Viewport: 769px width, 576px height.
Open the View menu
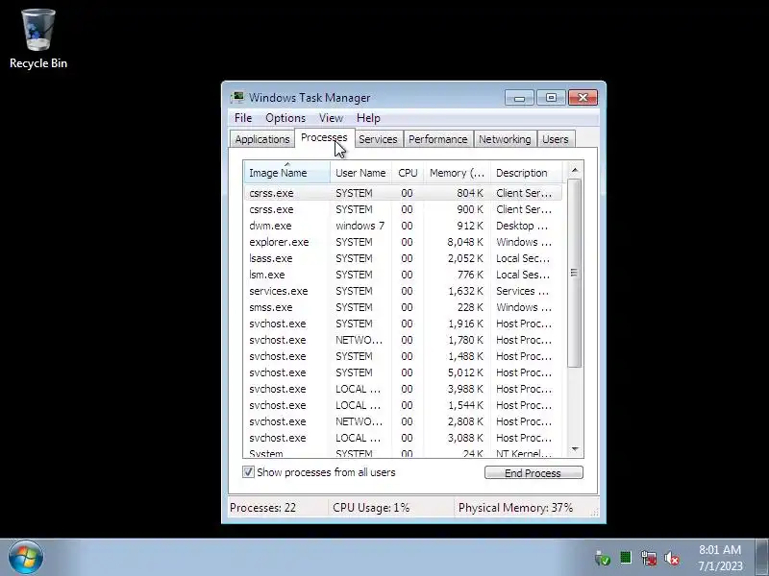click(331, 118)
